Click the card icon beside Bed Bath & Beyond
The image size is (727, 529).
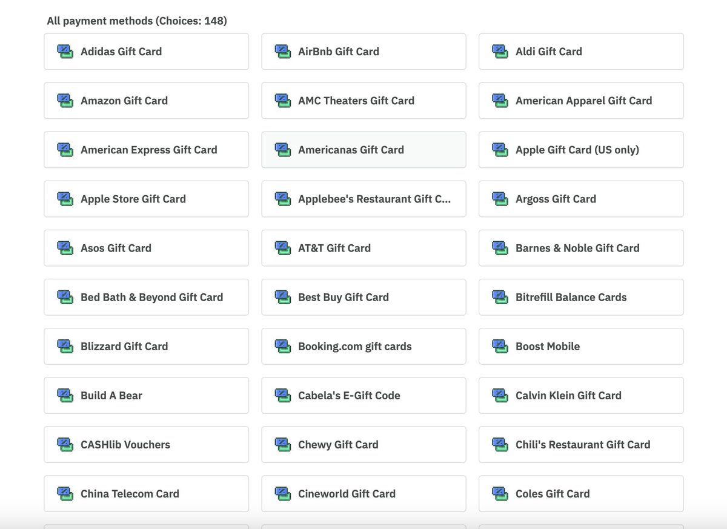pos(65,297)
